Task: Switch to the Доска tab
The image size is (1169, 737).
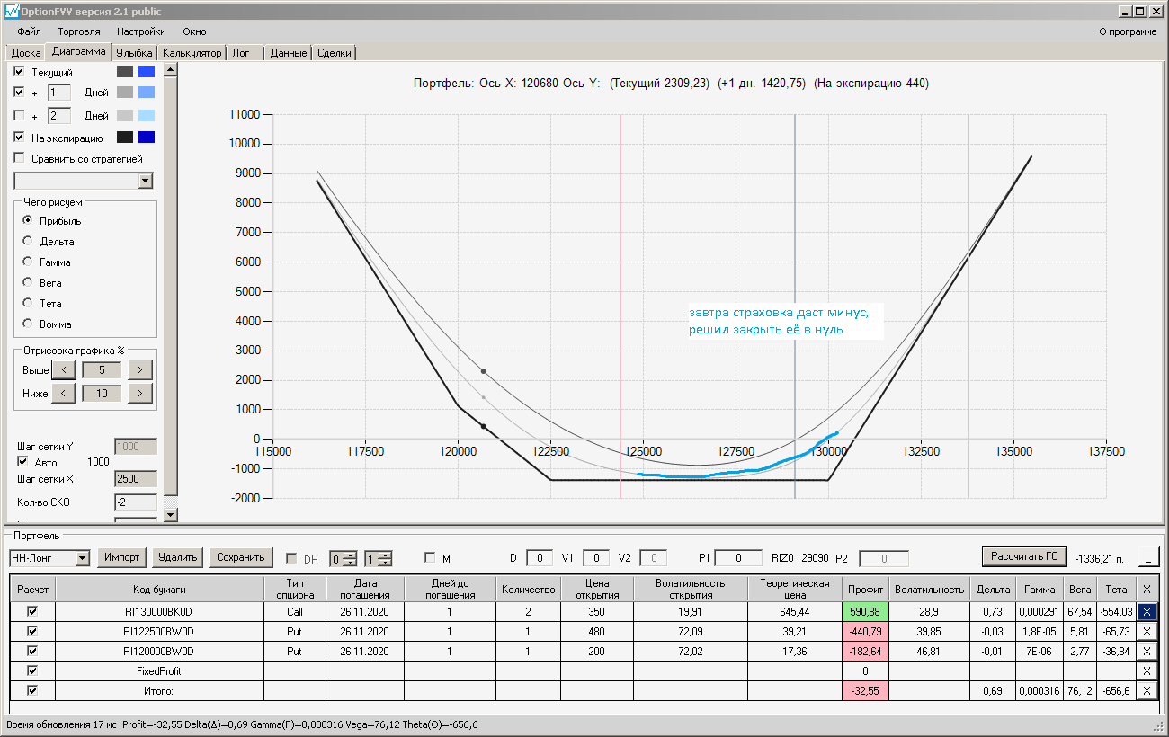Action: tap(26, 53)
